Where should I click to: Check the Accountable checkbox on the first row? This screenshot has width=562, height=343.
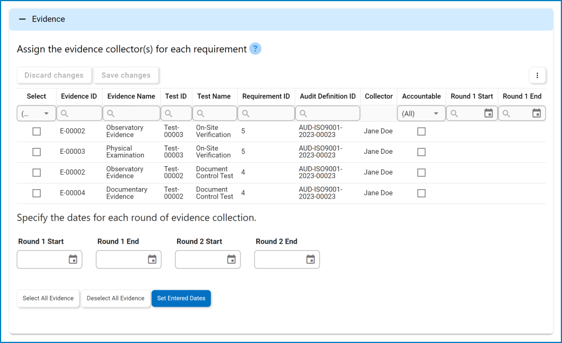click(x=422, y=131)
